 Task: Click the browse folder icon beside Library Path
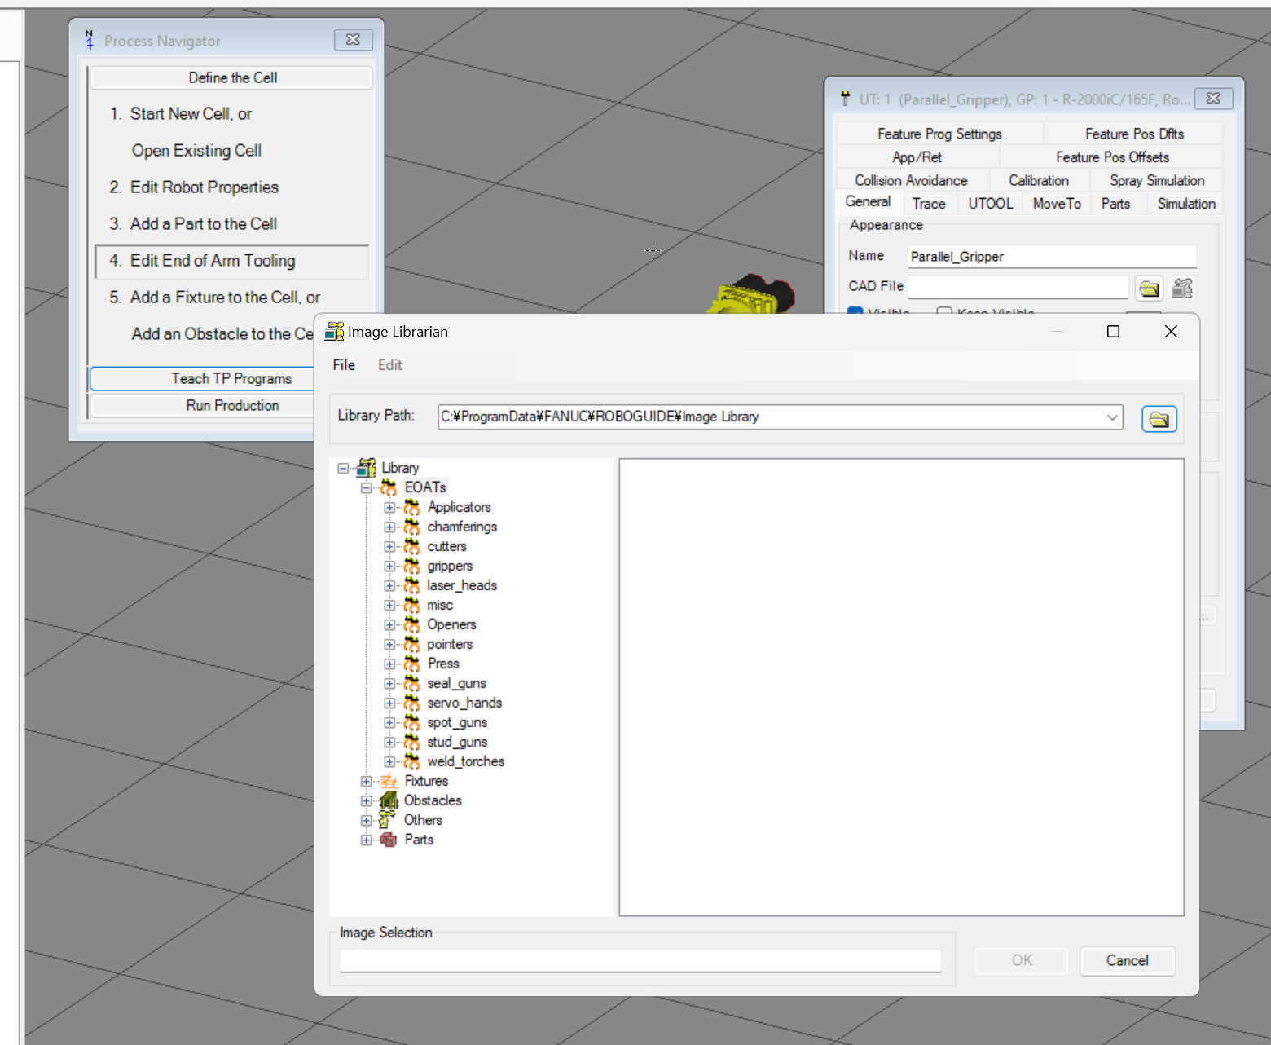tap(1159, 419)
